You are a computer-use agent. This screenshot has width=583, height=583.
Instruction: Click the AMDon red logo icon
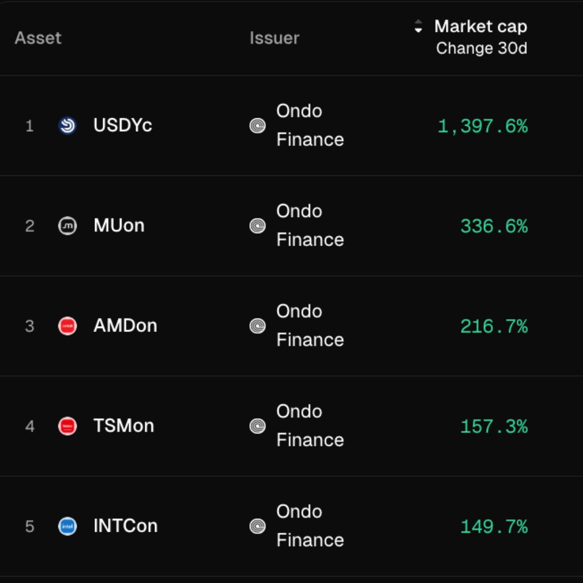coord(67,326)
